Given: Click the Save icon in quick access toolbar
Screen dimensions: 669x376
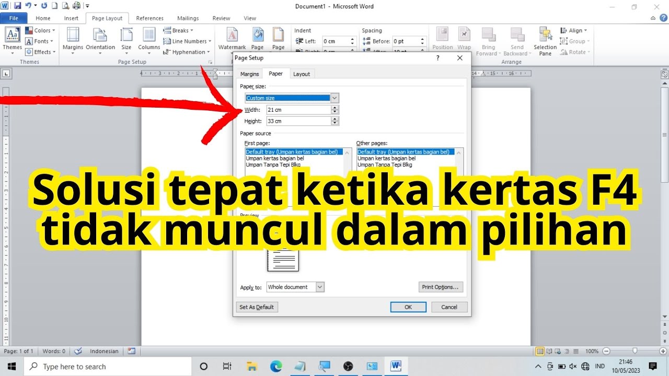Looking at the screenshot, I should point(17,6).
